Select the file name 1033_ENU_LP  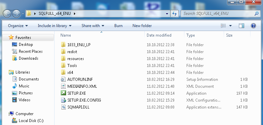(x=79, y=45)
